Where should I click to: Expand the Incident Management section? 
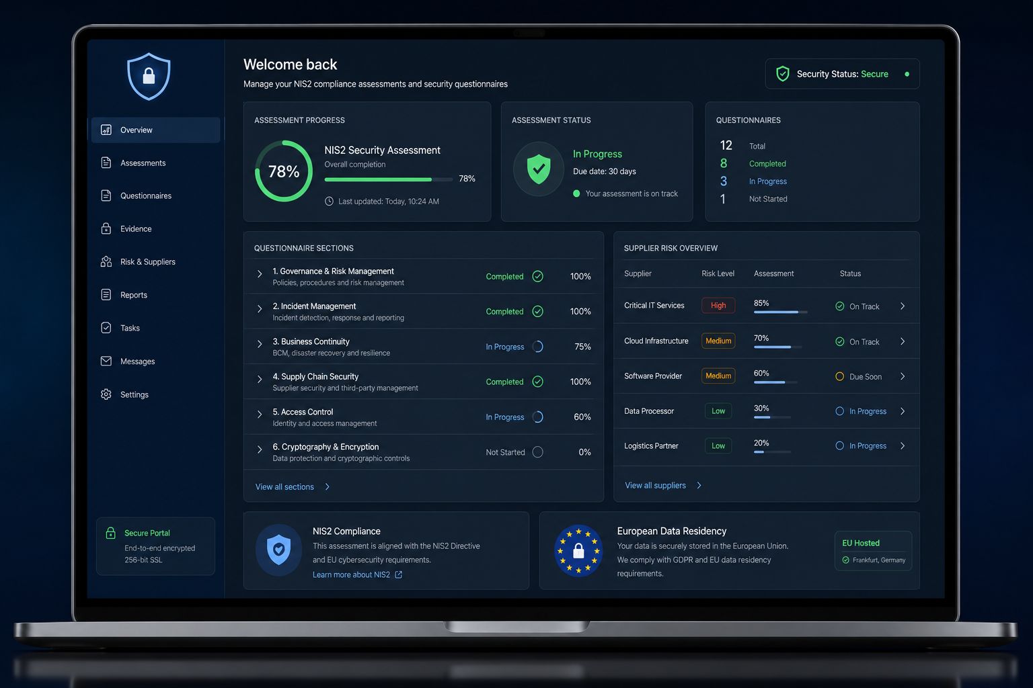tap(260, 309)
